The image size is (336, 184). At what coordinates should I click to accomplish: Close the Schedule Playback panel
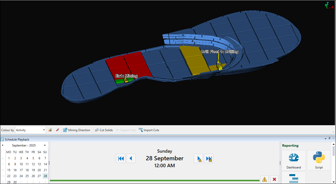coord(333,139)
